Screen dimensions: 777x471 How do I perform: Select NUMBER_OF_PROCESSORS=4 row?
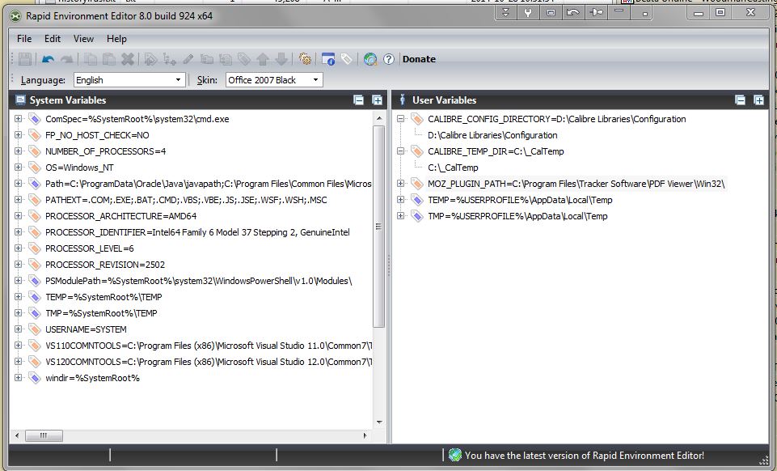click(x=106, y=151)
